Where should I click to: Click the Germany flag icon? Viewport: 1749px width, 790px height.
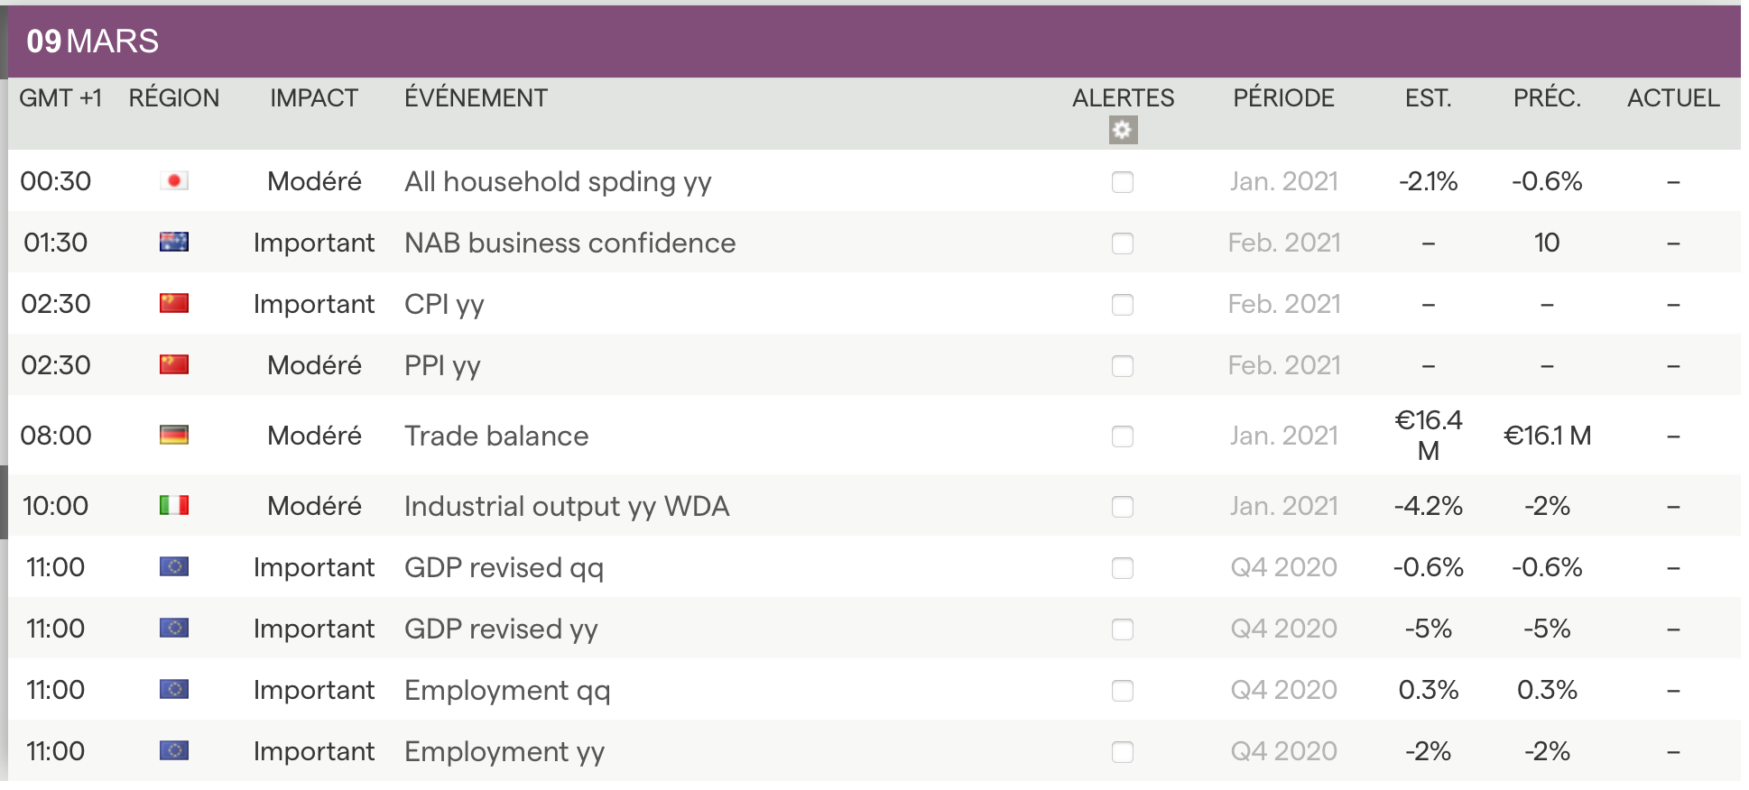tap(174, 436)
